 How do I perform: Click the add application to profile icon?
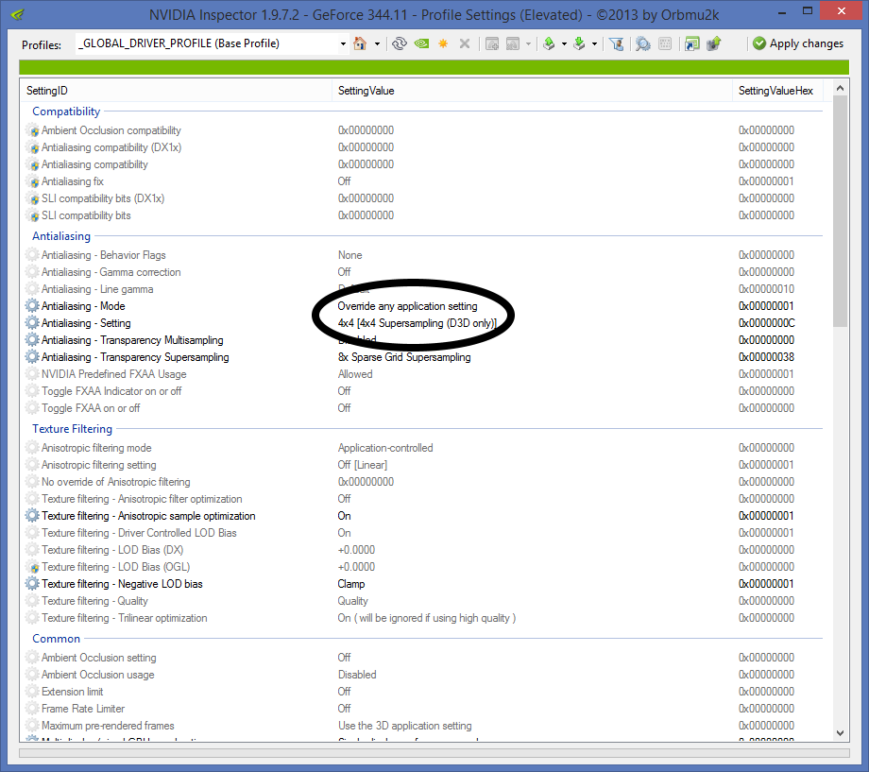click(x=491, y=43)
